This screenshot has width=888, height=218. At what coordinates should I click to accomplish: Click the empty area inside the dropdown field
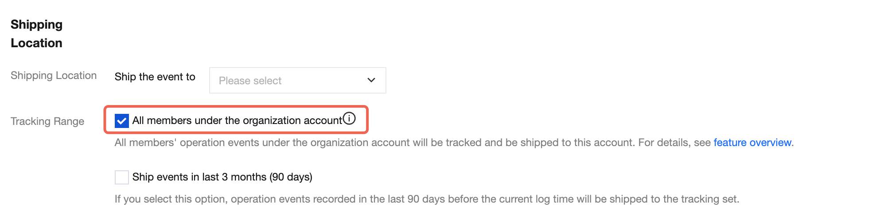point(323,80)
